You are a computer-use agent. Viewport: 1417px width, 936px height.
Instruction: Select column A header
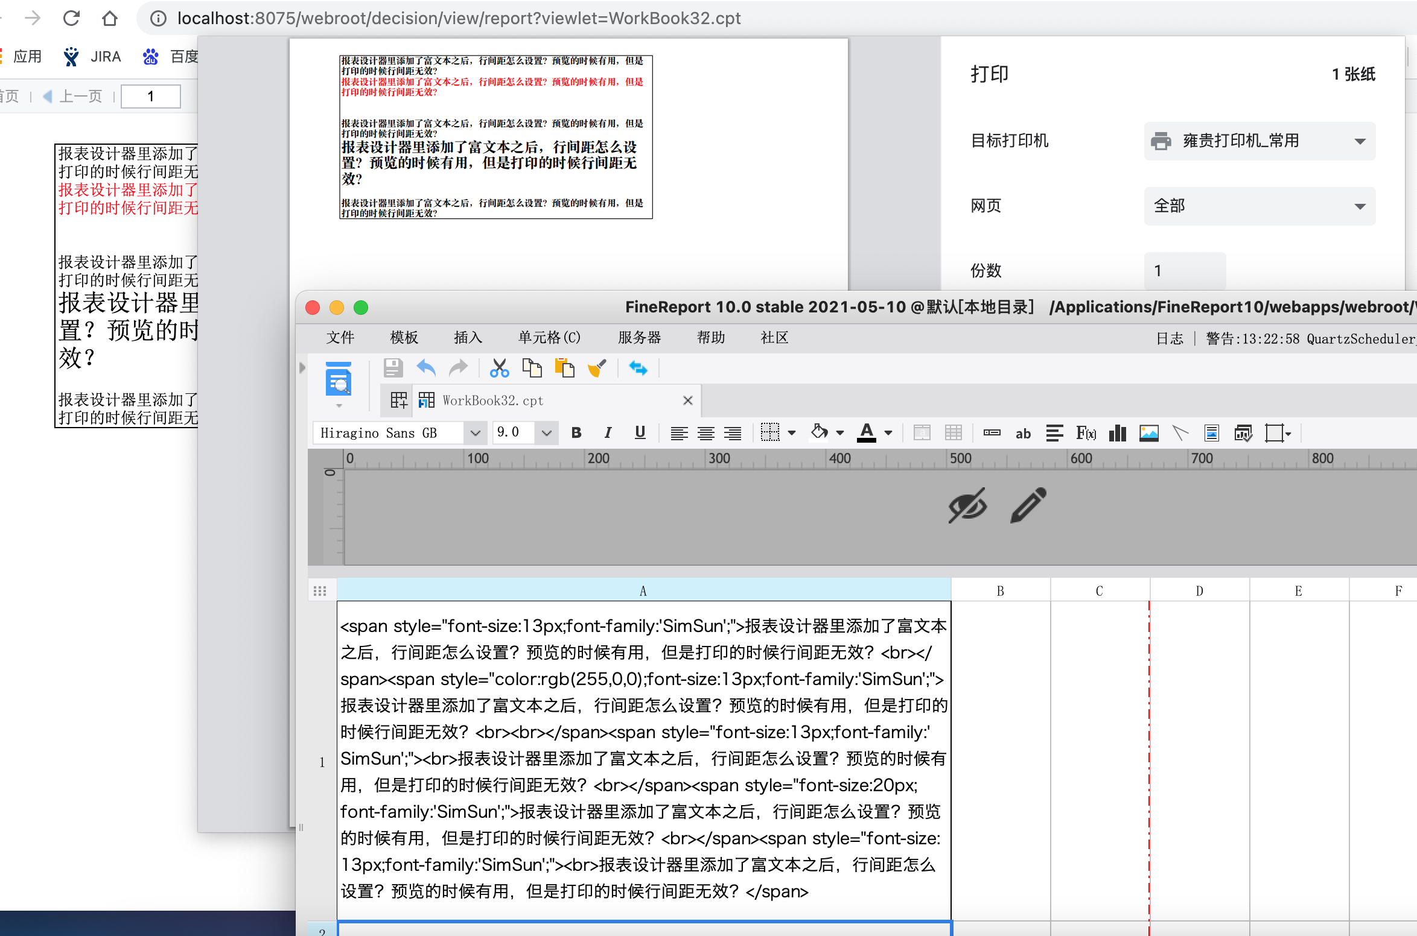[x=643, y=590]
